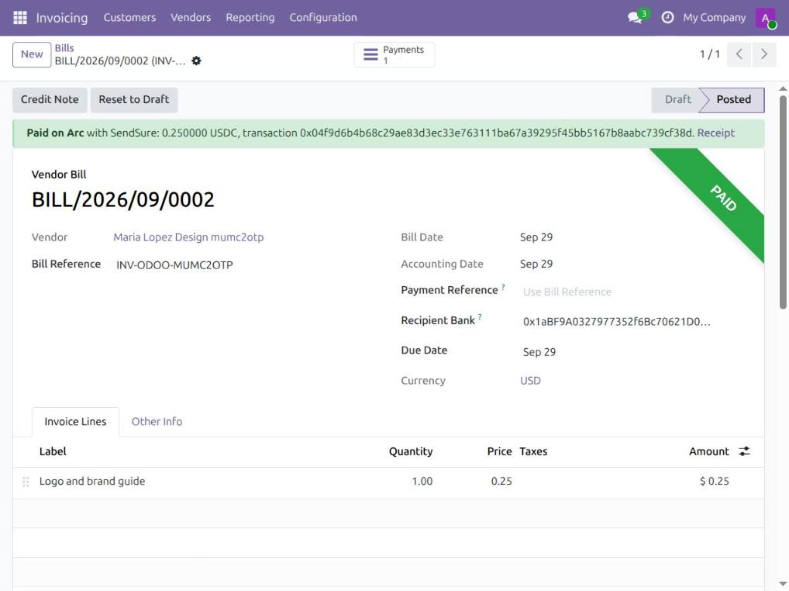Open the Payments smart button
The image size is (789, 591).
pyautogui.click(x=394, y=55)
